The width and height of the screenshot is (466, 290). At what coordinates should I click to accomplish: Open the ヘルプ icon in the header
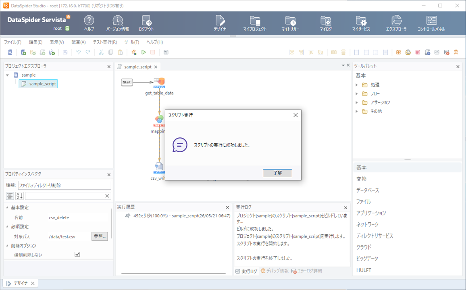click(89, 23)
